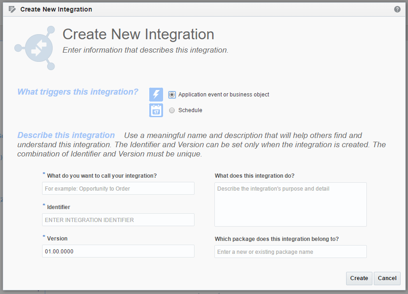Focus the integration name field
The image size is (408, 294).
118,188
